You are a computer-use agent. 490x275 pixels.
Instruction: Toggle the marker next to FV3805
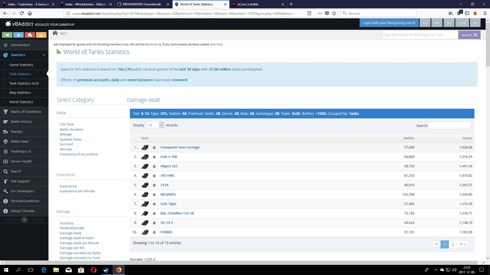tap(154, 232)
